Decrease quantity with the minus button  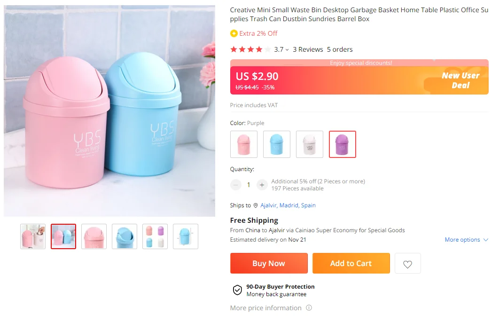236,185
